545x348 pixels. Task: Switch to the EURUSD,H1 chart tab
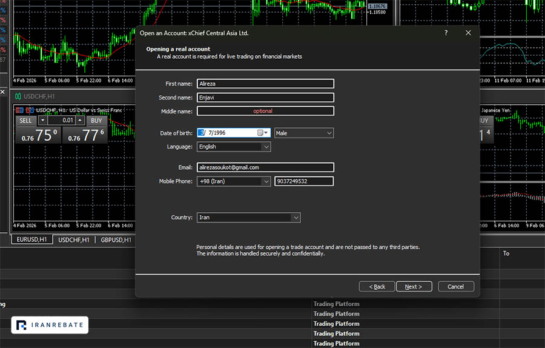click(x=31, y=239)
